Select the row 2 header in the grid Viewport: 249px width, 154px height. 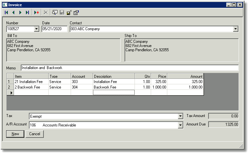tap(10, 87)
